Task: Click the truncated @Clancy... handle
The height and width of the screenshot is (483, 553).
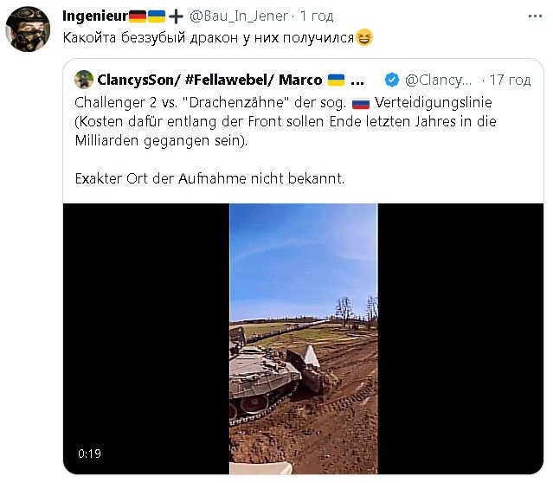Action: point(438,80)
